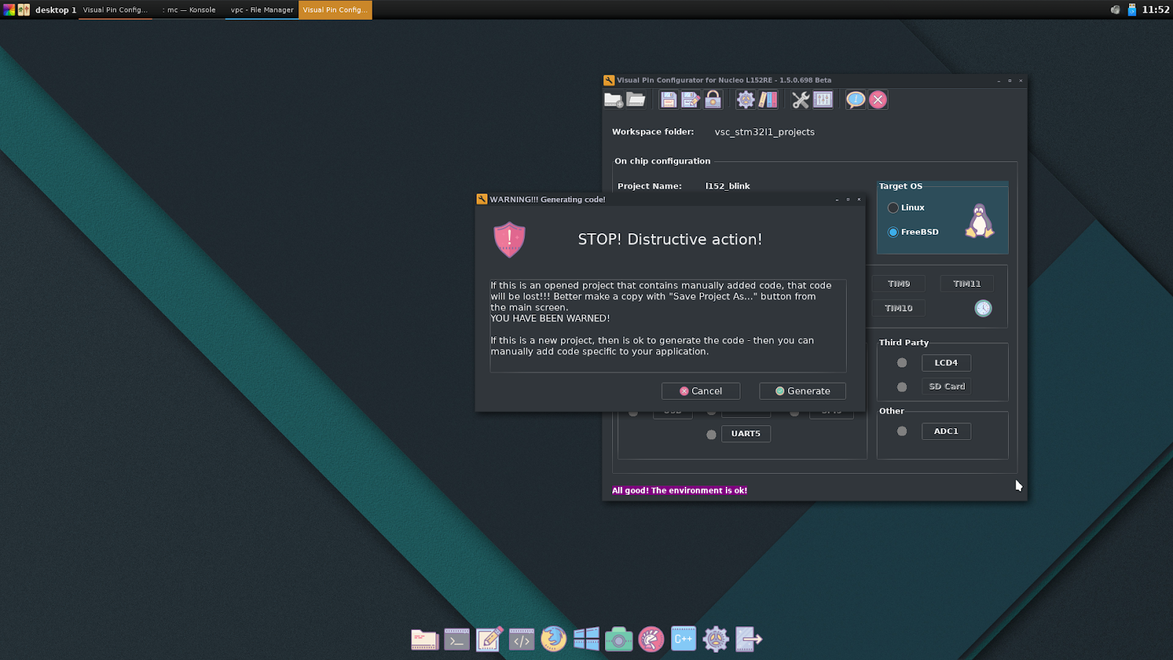Screen dimensions: 1173x660
Task: Click the new project folder-plus icon
Action: [x=614, y=100]
